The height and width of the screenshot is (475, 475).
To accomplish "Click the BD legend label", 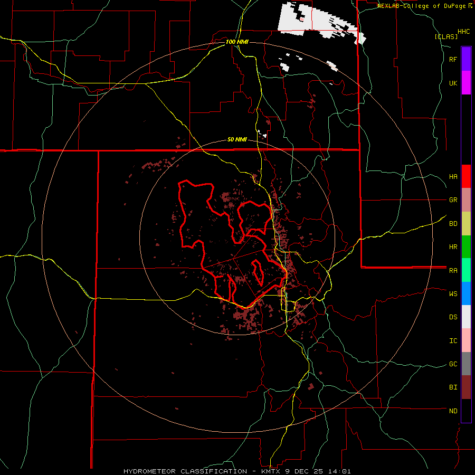I will [453, 224].
